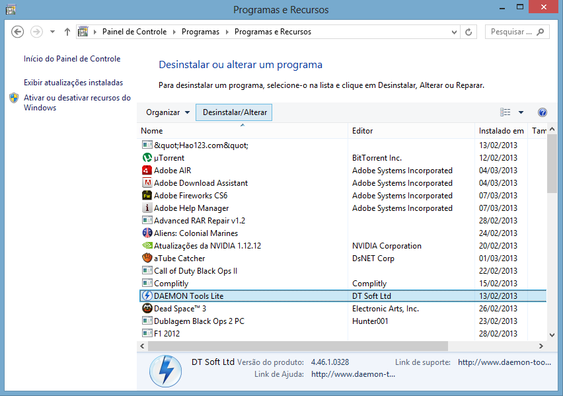Click the NVIDIA updates icon

pos(147,246)
